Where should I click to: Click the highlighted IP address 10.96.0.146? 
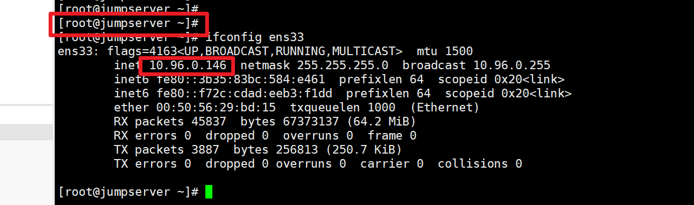[x=187, y=65]
